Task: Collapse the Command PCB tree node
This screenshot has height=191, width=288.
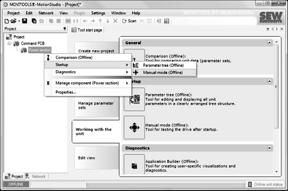Action: (9, 44)
